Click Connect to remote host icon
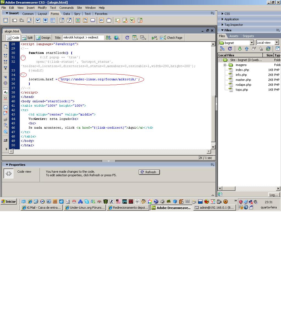This screenshot has height=314, width=281. [x=222, y=48]
